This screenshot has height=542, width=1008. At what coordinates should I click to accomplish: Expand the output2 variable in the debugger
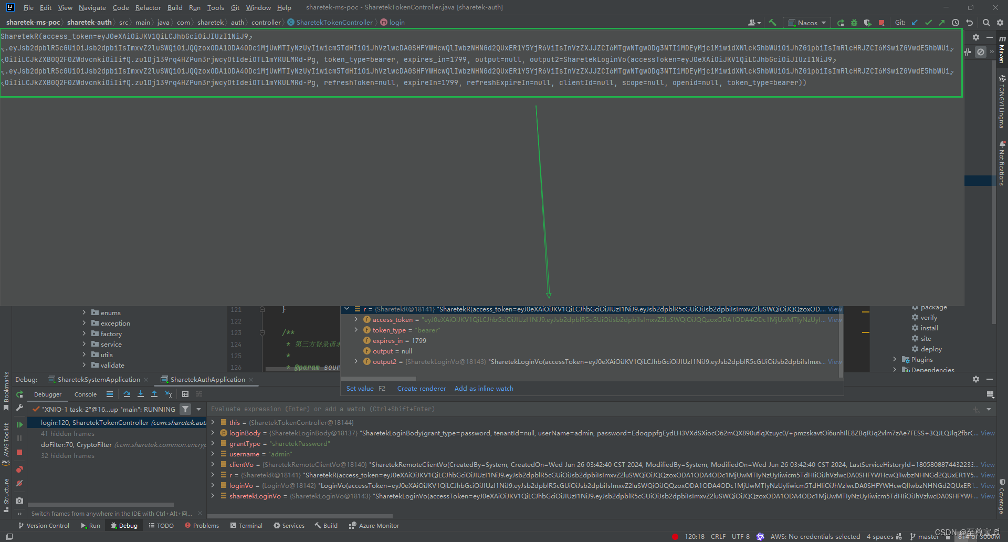(x=356, y=361)
